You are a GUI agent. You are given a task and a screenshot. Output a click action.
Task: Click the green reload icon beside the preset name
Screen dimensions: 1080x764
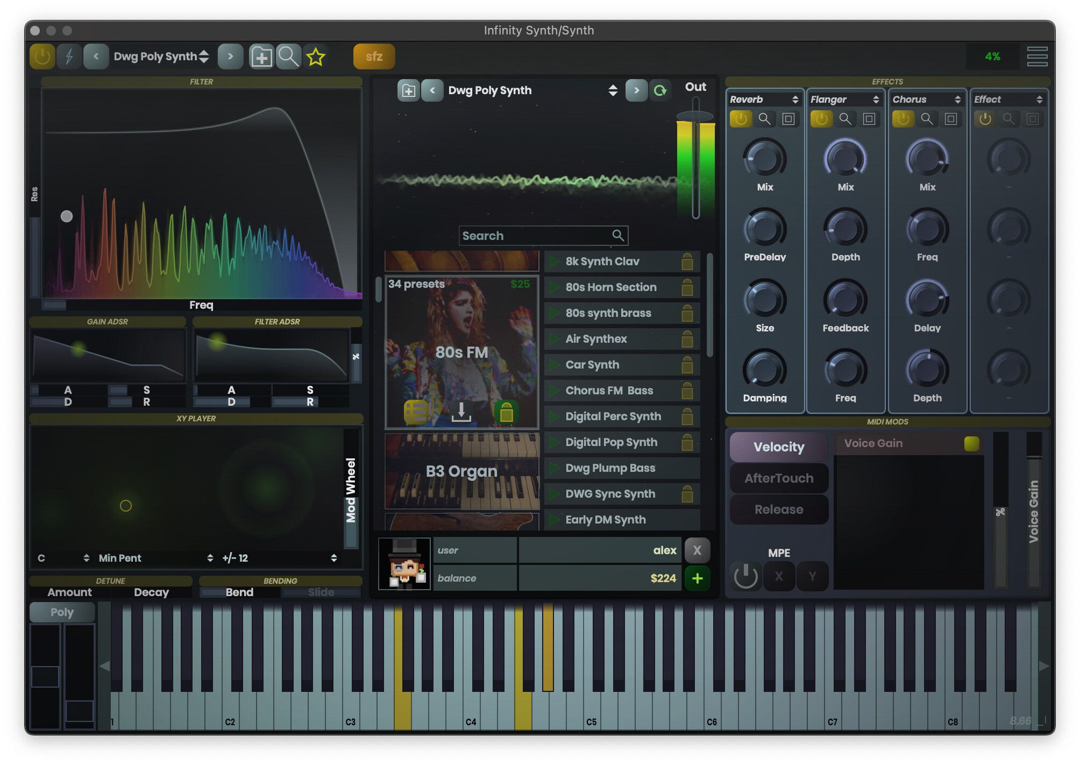660,90
